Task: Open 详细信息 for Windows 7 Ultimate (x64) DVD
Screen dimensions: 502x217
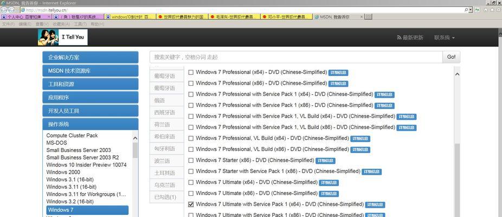Action: [329, 183]
